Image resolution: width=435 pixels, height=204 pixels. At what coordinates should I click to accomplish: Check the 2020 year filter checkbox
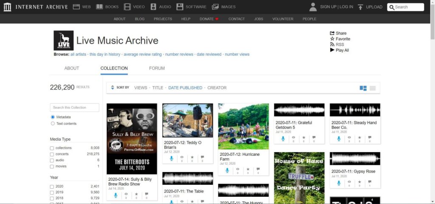(52, 187)
